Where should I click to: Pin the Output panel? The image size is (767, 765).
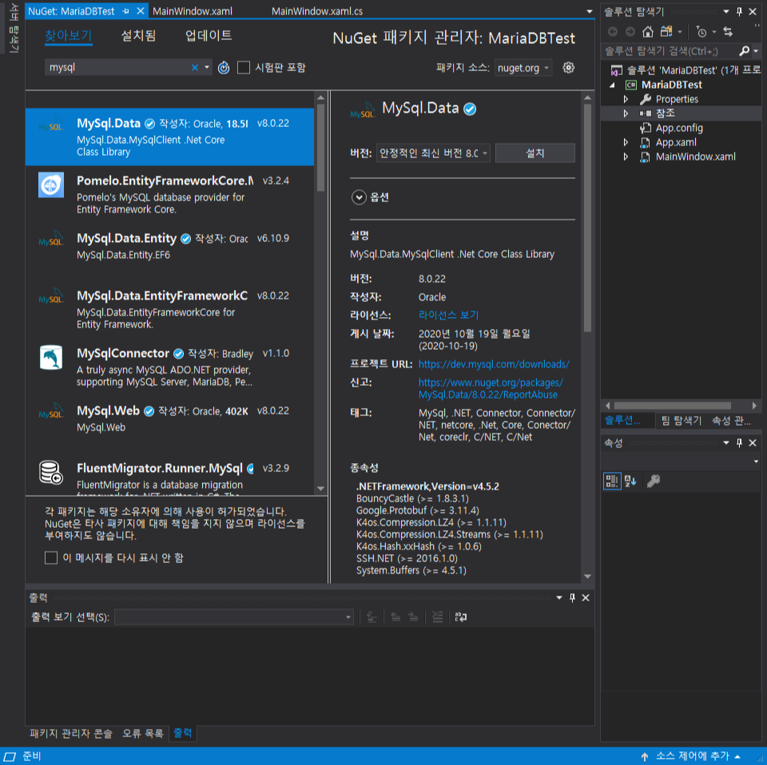click(572, 597)
